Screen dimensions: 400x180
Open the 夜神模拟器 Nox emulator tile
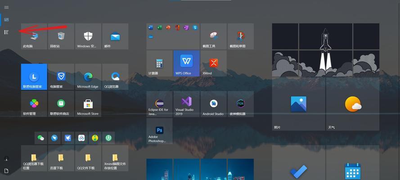click(241, 104)
